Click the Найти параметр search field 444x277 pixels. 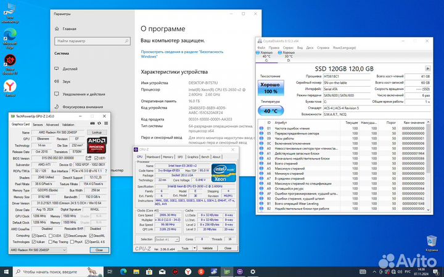tap(92, 41)
